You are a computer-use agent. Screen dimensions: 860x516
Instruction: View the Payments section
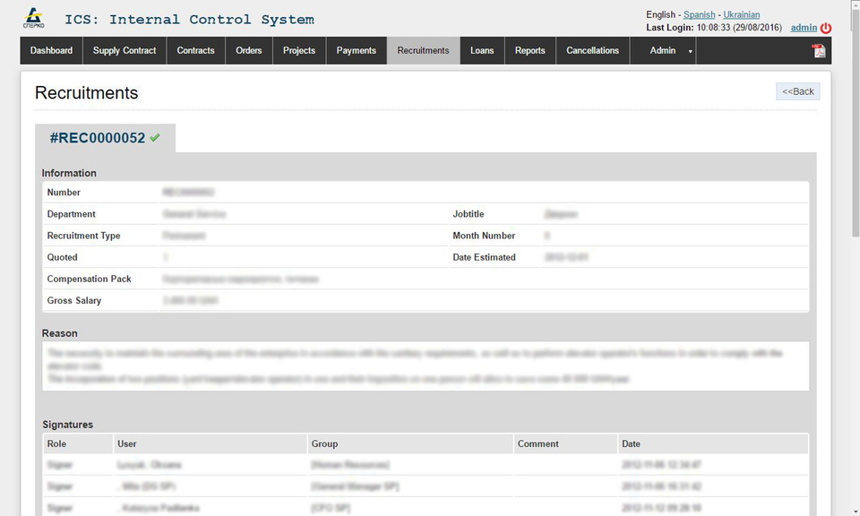click(356, 51)
